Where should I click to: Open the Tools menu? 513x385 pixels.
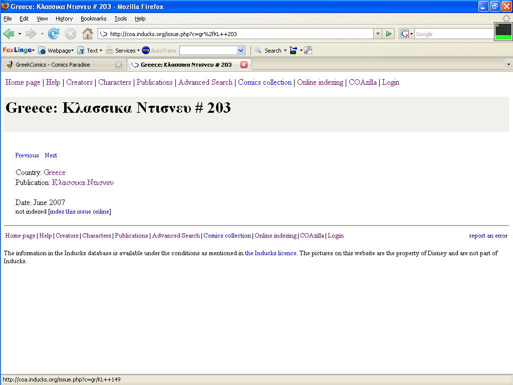point(121,19)
